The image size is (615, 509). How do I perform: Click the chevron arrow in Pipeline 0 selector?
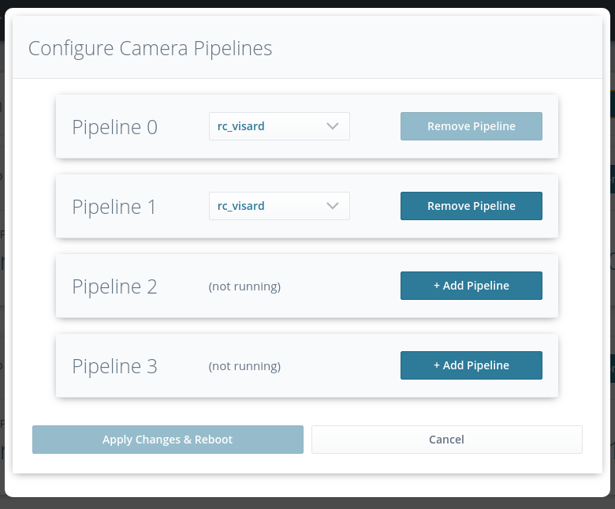[332, 126]
